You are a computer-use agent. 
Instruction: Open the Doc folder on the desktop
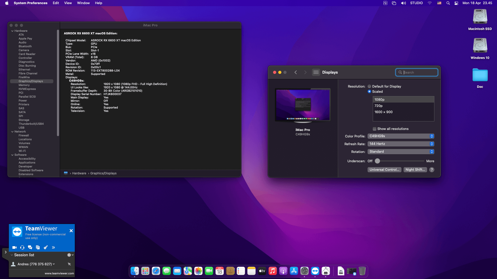[x=480, y=78]
